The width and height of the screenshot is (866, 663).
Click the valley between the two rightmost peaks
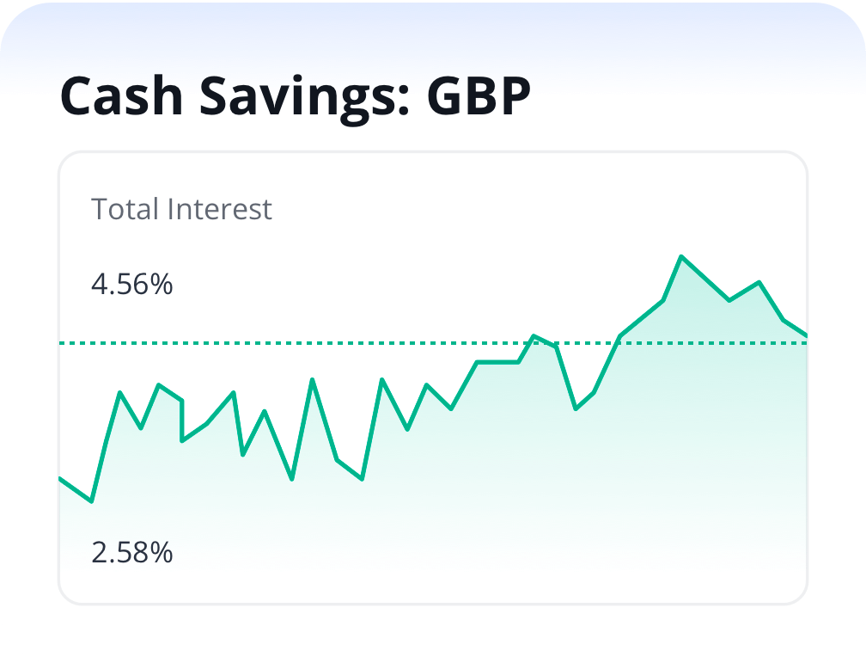coord(729,300)
